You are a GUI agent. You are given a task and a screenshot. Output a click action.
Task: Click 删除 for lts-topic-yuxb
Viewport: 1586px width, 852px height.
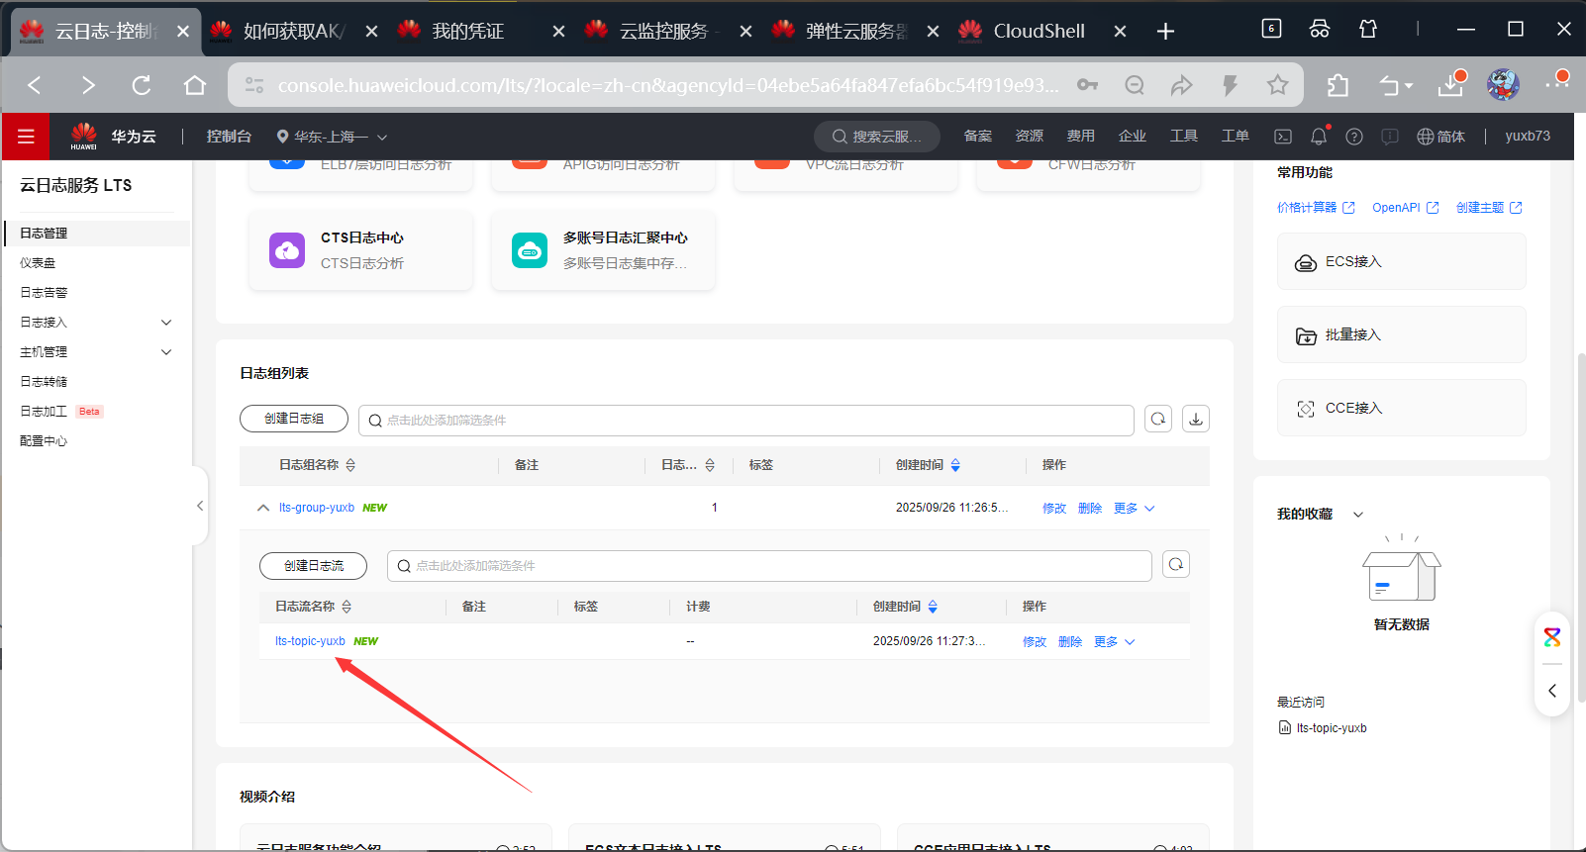point(1070,641)
